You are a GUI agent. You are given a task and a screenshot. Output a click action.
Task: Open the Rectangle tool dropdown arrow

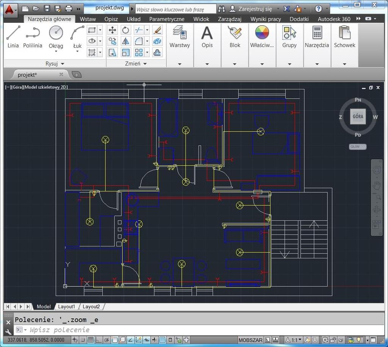[100, 30]
